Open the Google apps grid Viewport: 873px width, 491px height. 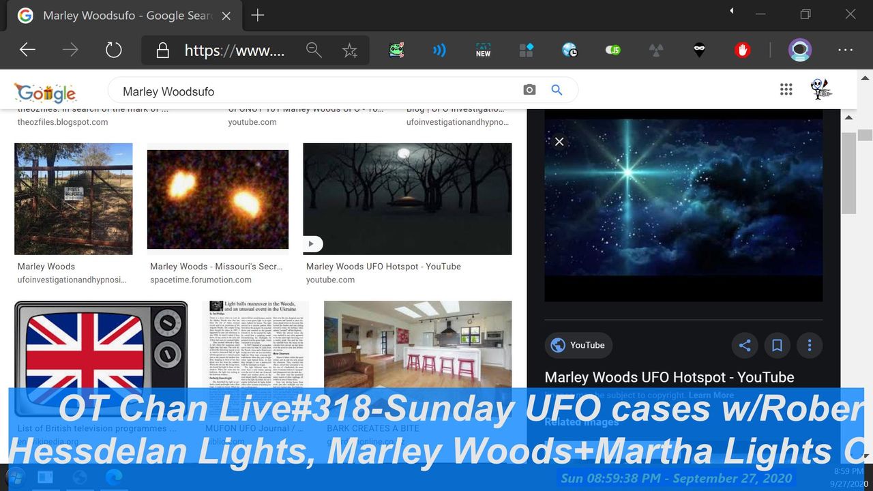[786, 89]
